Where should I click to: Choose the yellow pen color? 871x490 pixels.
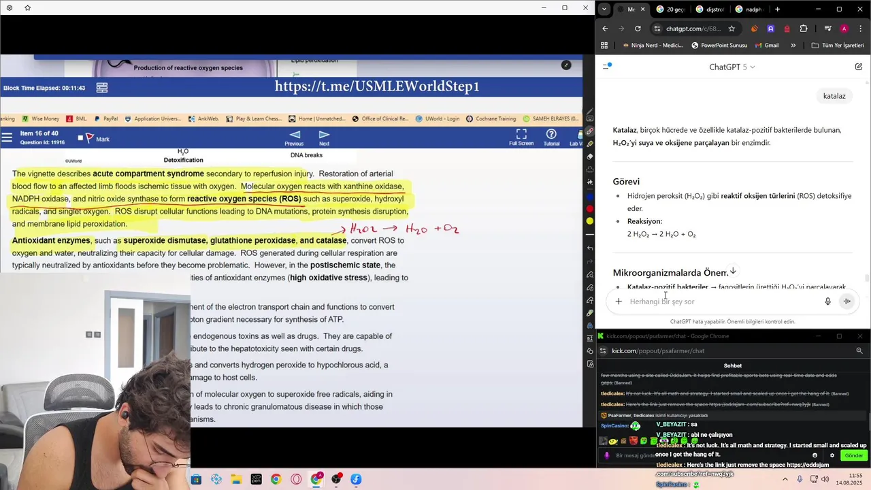pyautogui.click(x=590, y=222)
